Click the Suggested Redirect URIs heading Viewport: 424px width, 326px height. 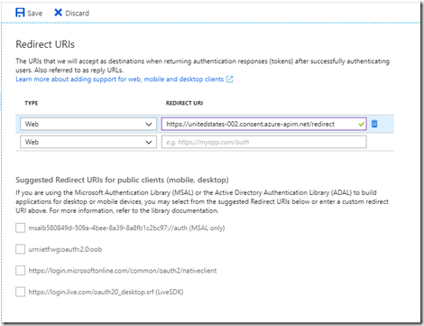pos(122,180)
